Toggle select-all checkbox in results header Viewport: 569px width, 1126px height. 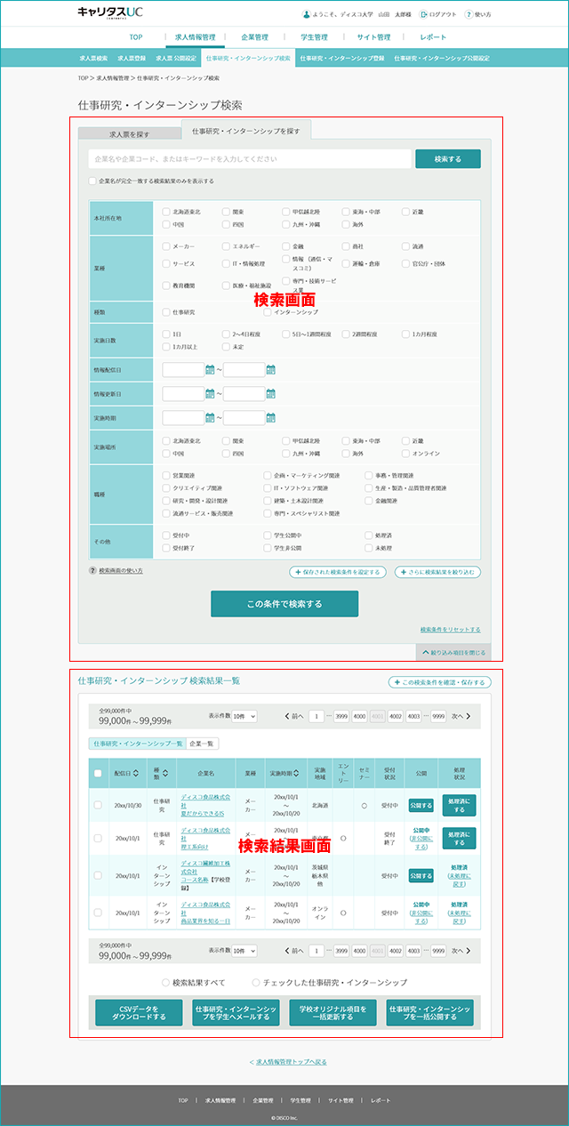click(98, 773)
